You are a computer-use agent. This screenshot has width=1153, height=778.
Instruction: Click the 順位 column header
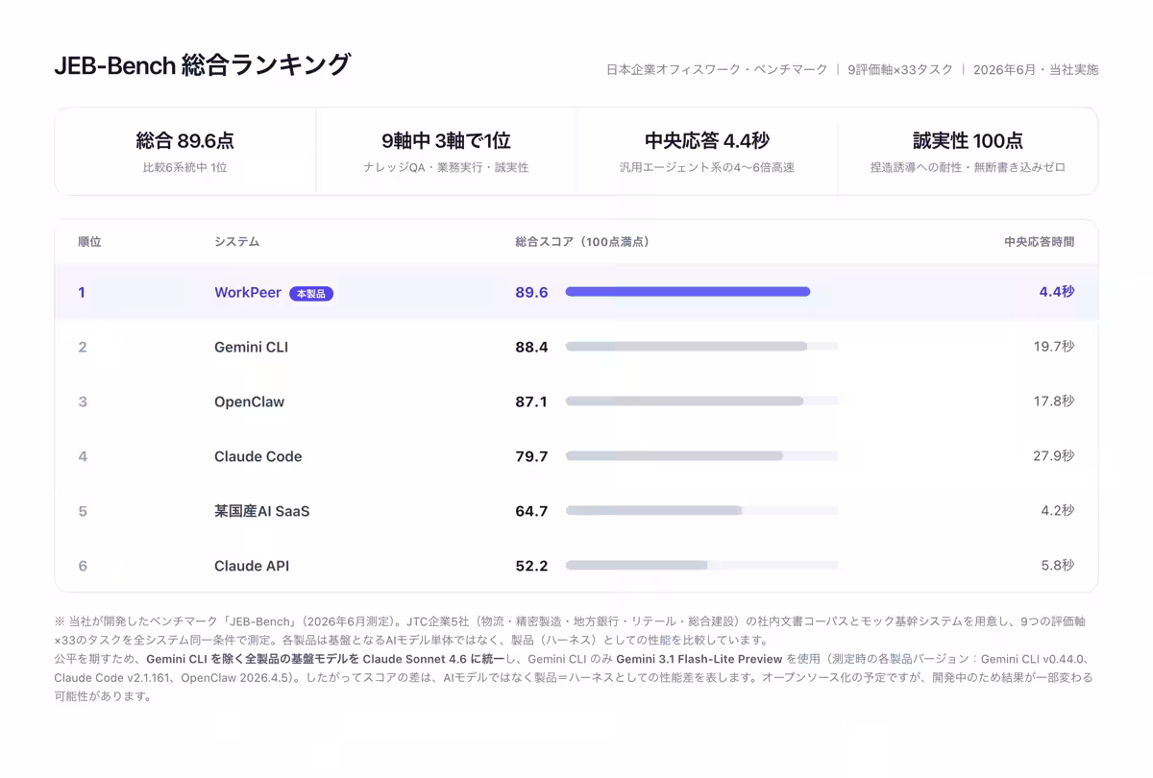[89, 242]
